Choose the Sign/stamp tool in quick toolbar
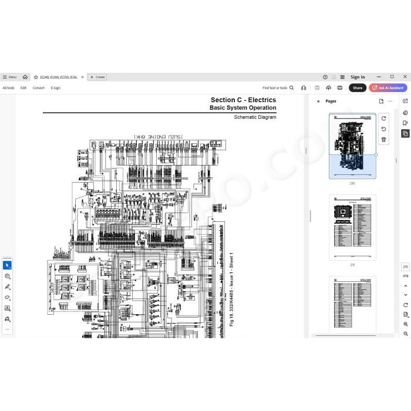Viewport: 411px width, 411px height. pyautogui.click(x=7, y=319)
